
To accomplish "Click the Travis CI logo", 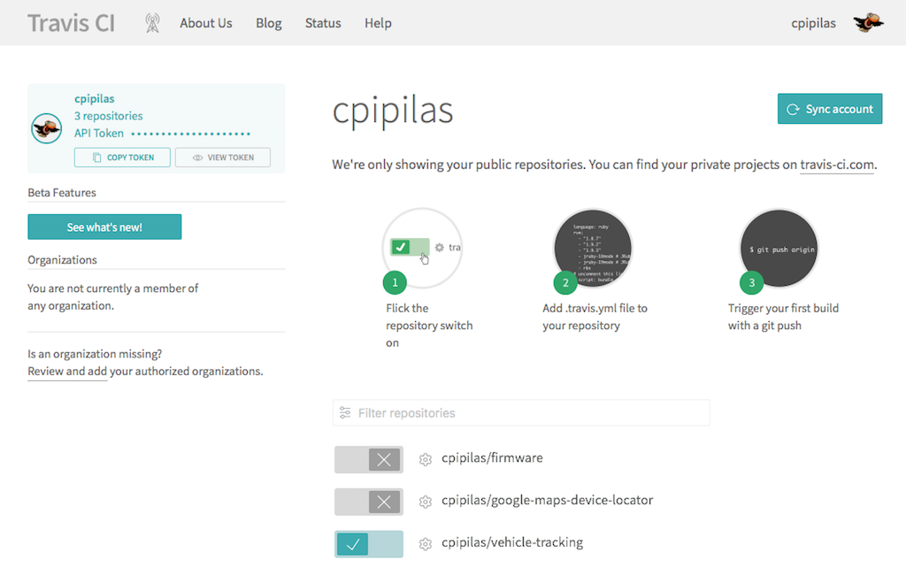I will pyautogui.click(x=71, y=23).
